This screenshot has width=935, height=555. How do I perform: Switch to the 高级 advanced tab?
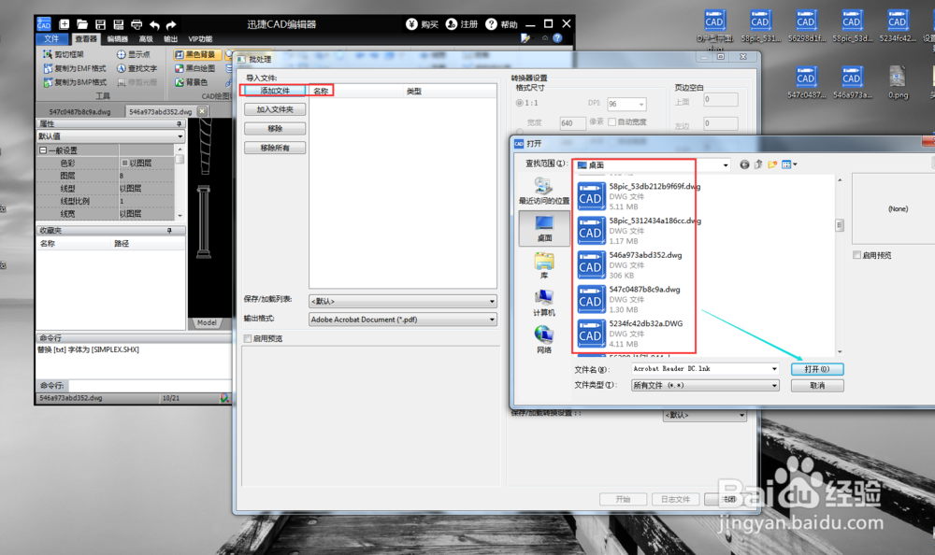(146, 38)
